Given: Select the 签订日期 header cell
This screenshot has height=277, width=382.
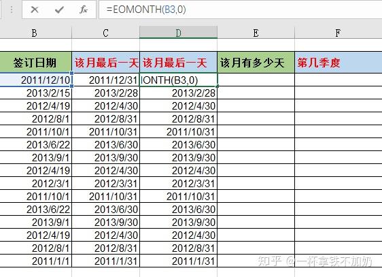Looking at the screenshot, I should tap(35, 63).
